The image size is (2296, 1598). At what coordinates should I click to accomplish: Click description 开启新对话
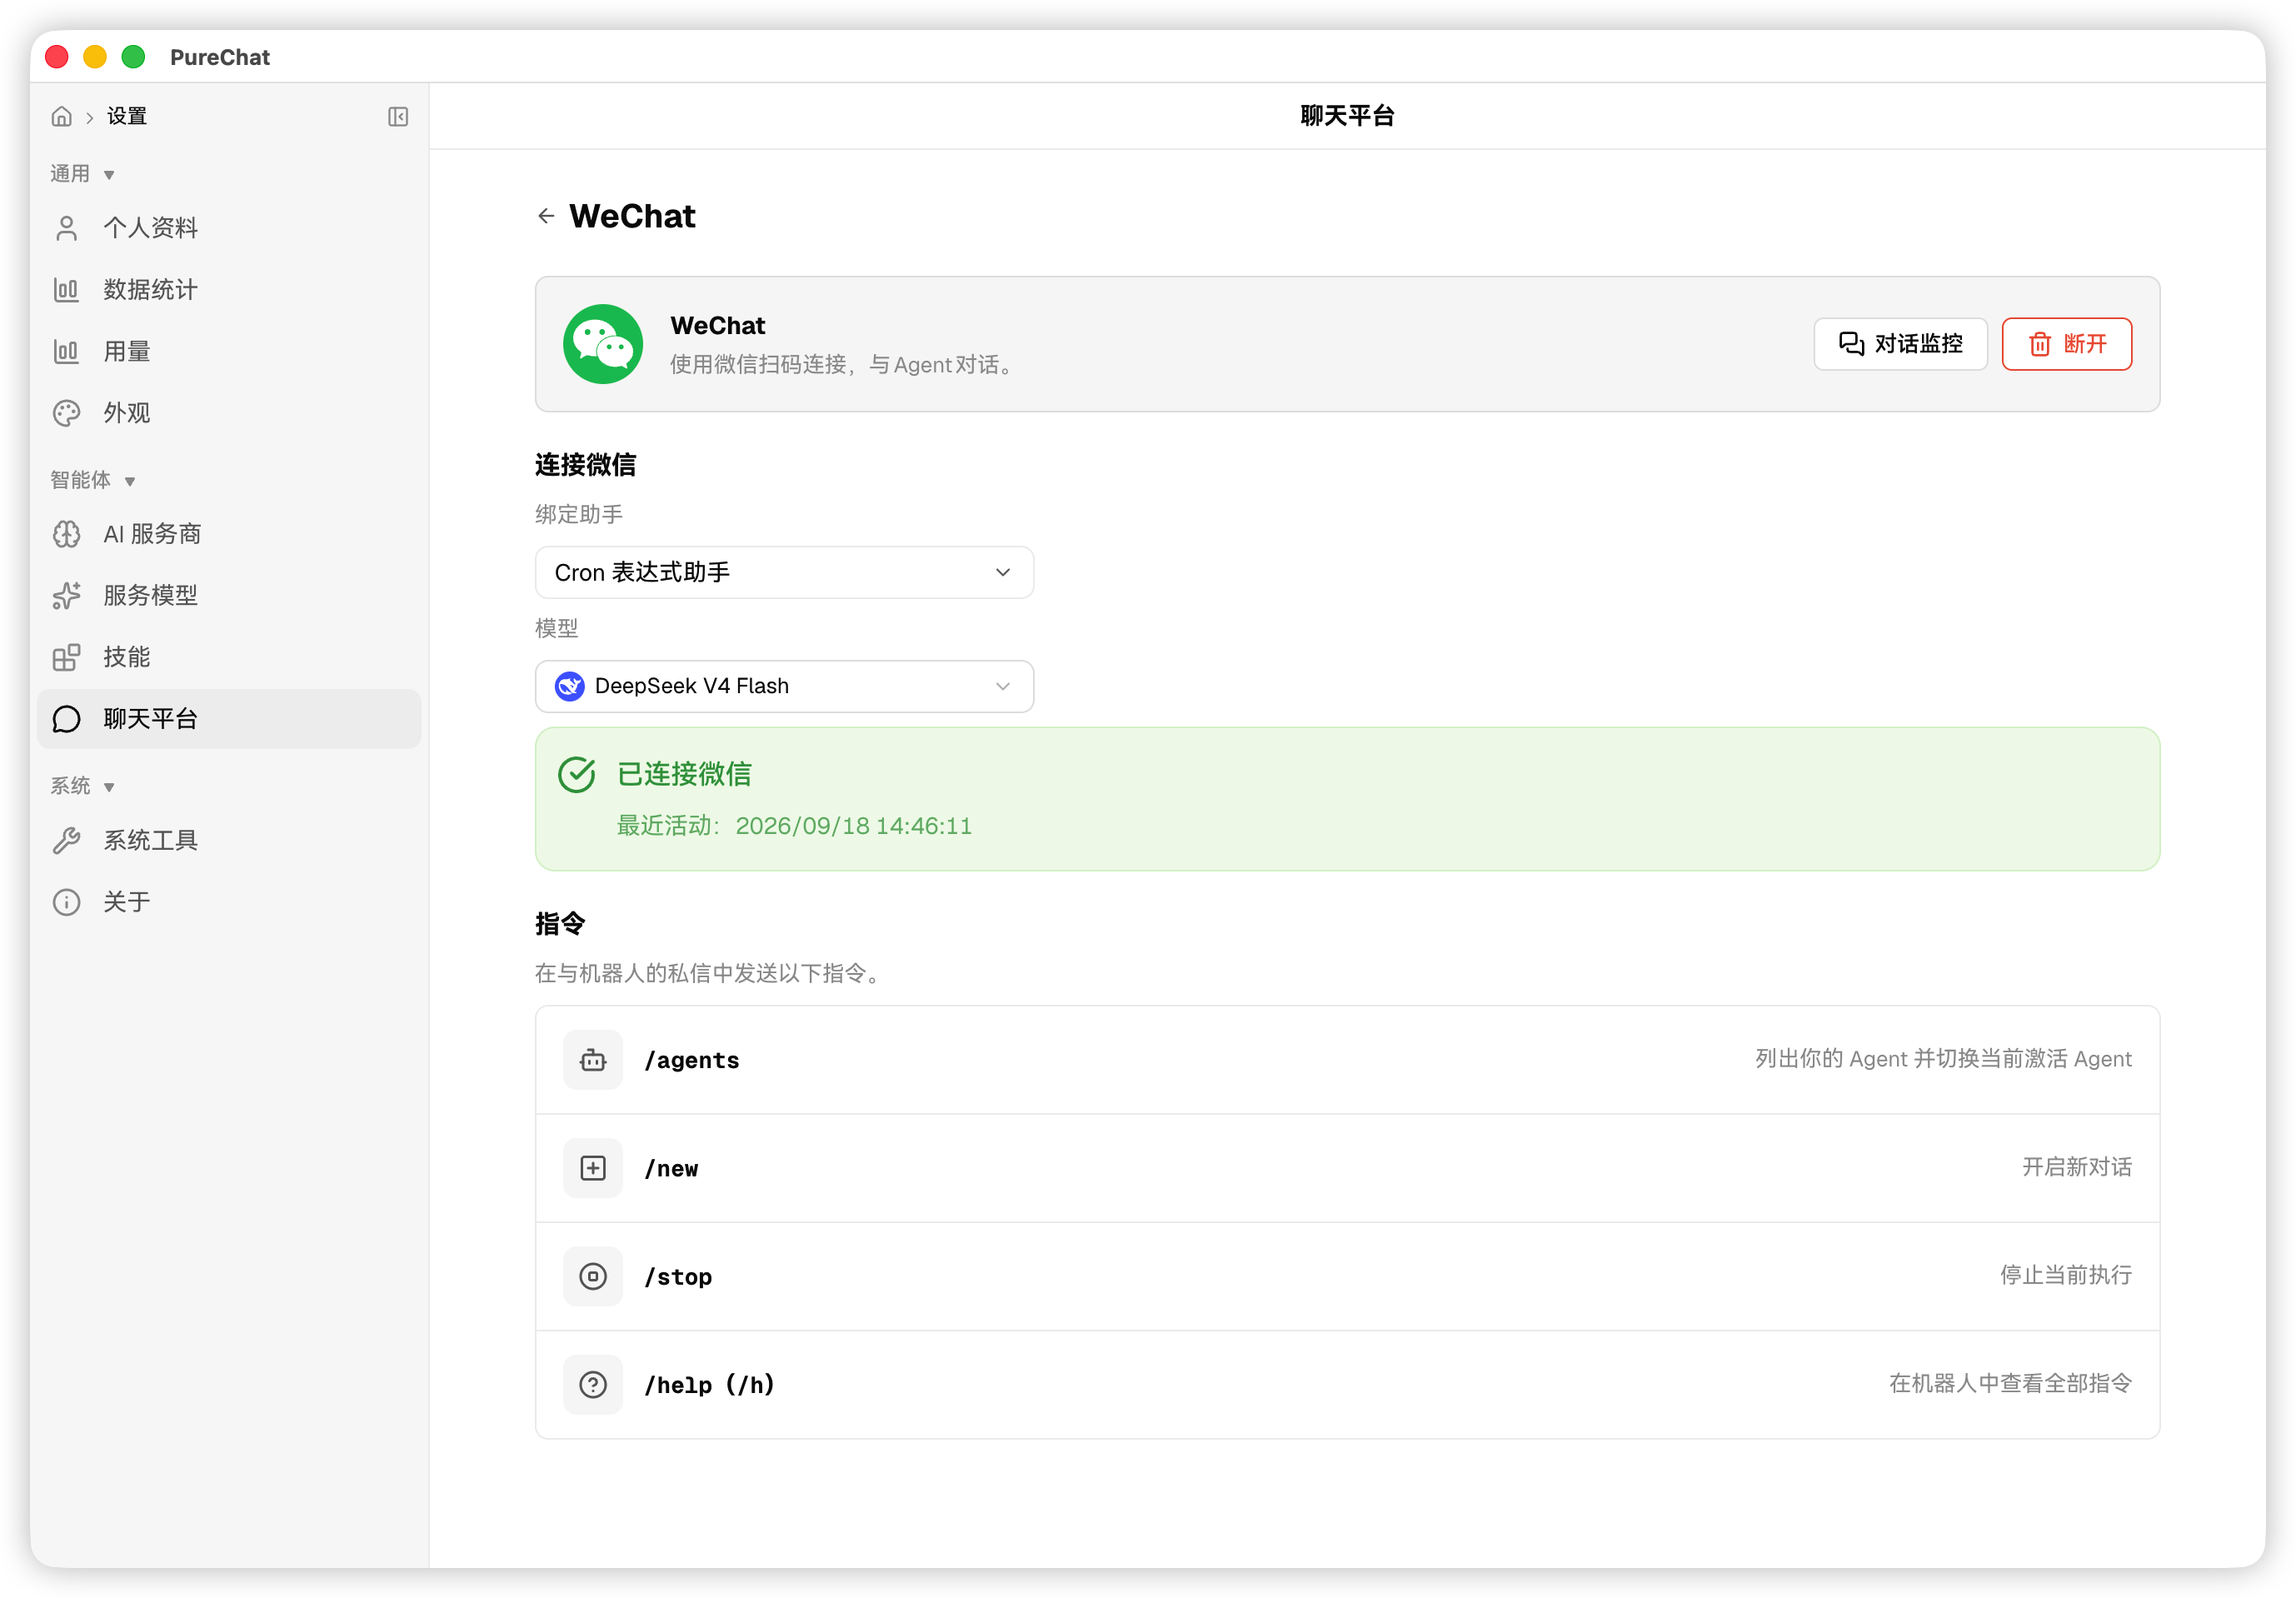click(x=2077, y=1167)
